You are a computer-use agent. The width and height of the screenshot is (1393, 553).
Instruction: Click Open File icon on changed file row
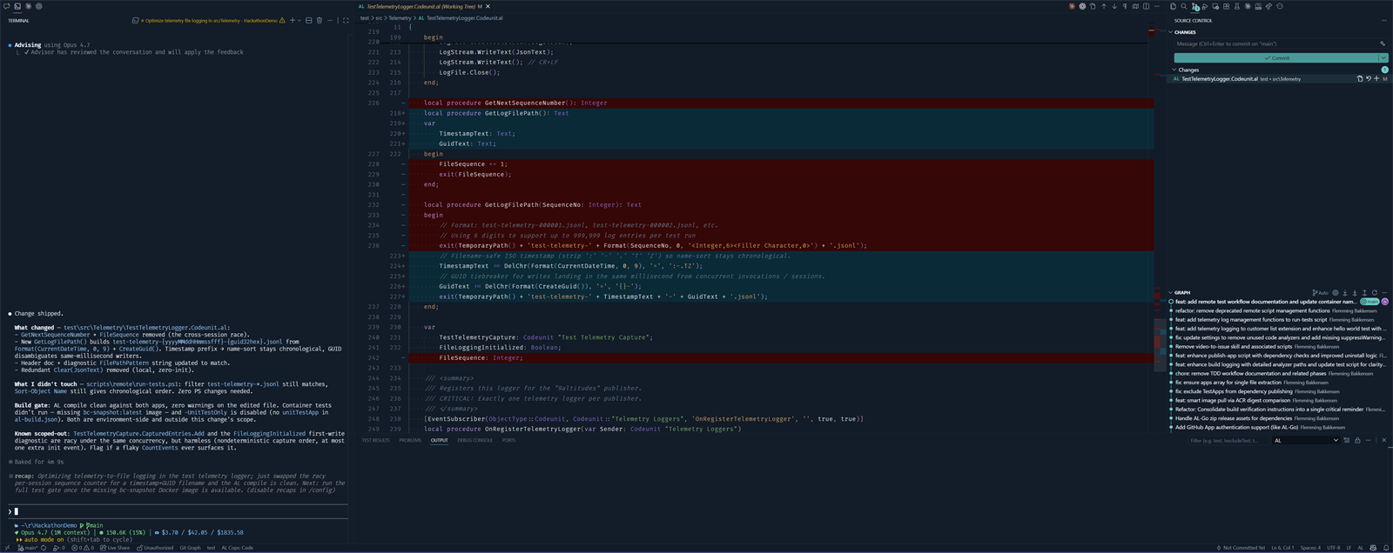(x=1360, y=79)
